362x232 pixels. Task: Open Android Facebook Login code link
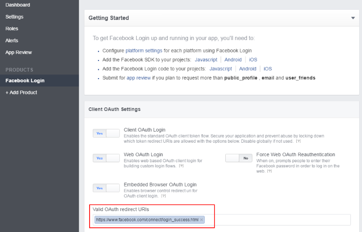click(x=248, y=69)
